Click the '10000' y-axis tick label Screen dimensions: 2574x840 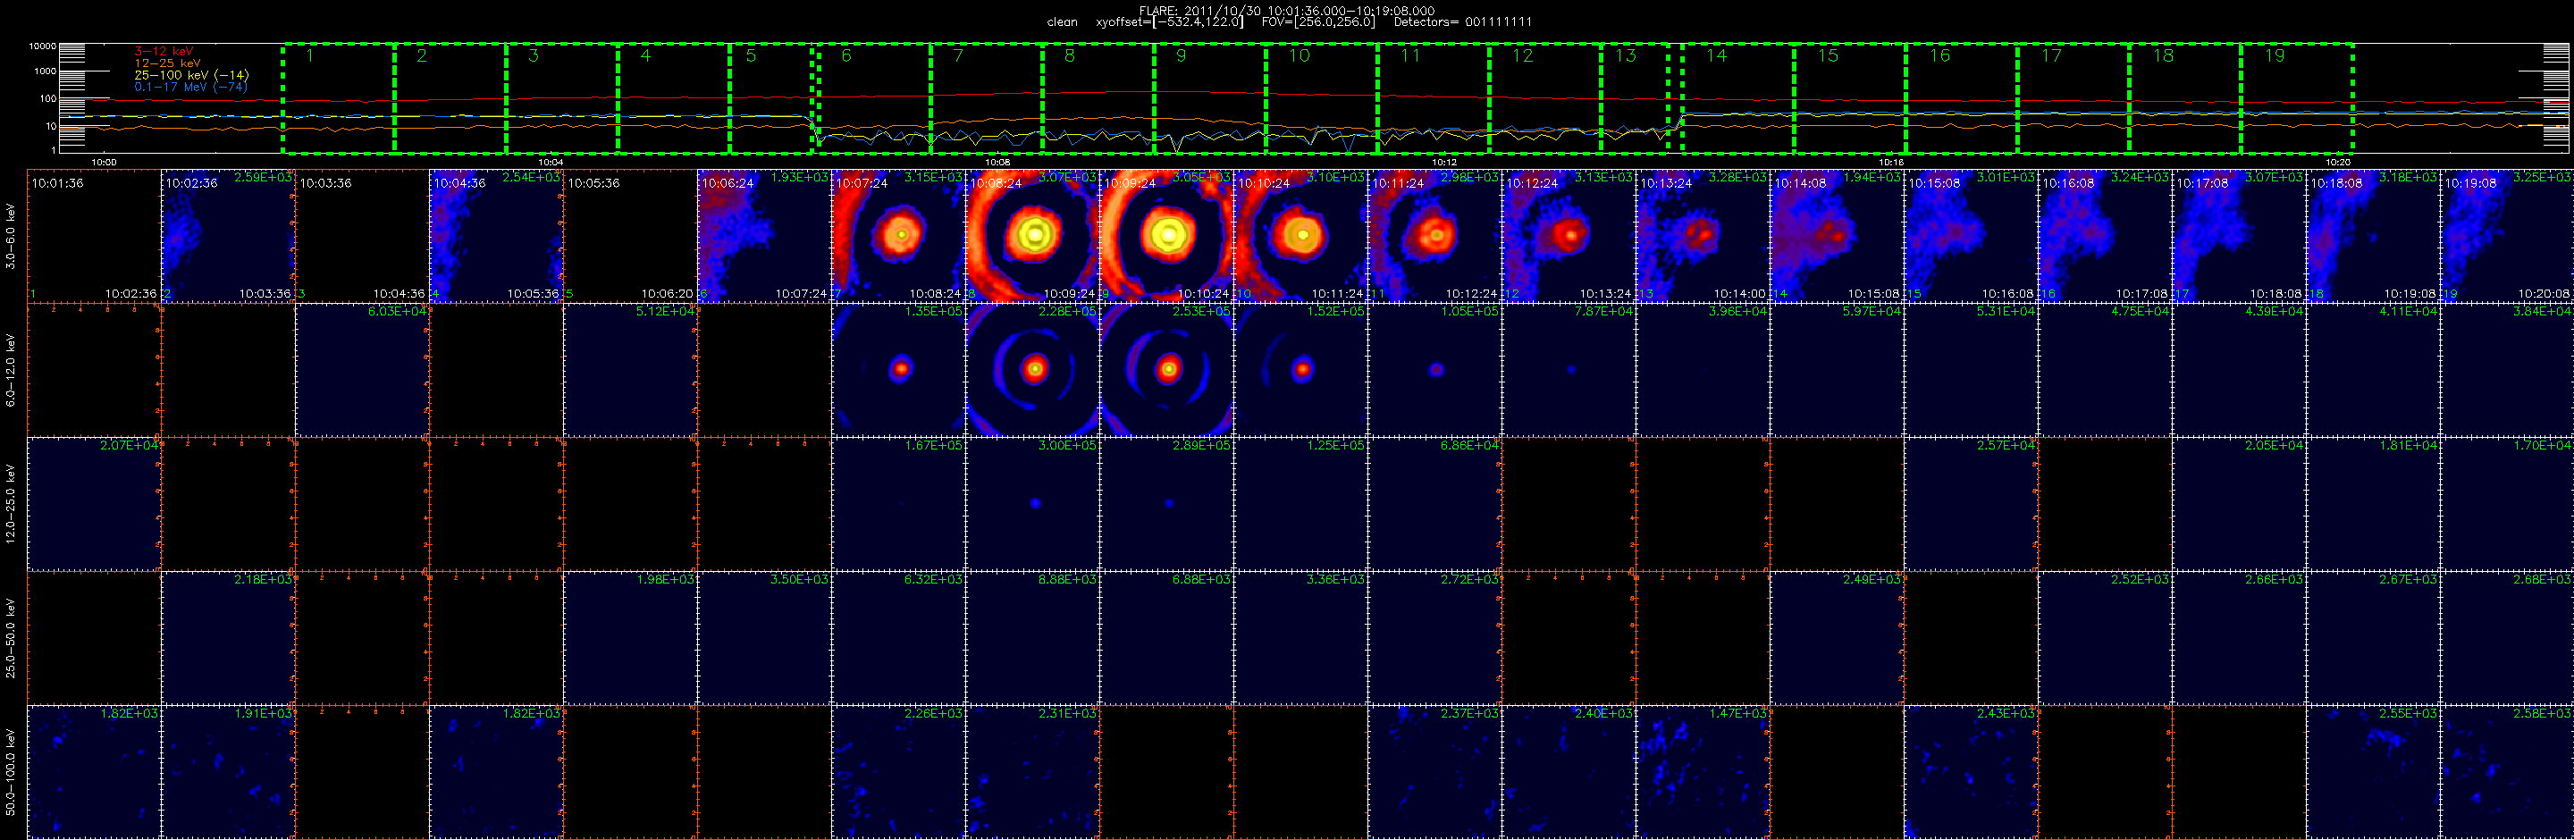click(42, 46)
